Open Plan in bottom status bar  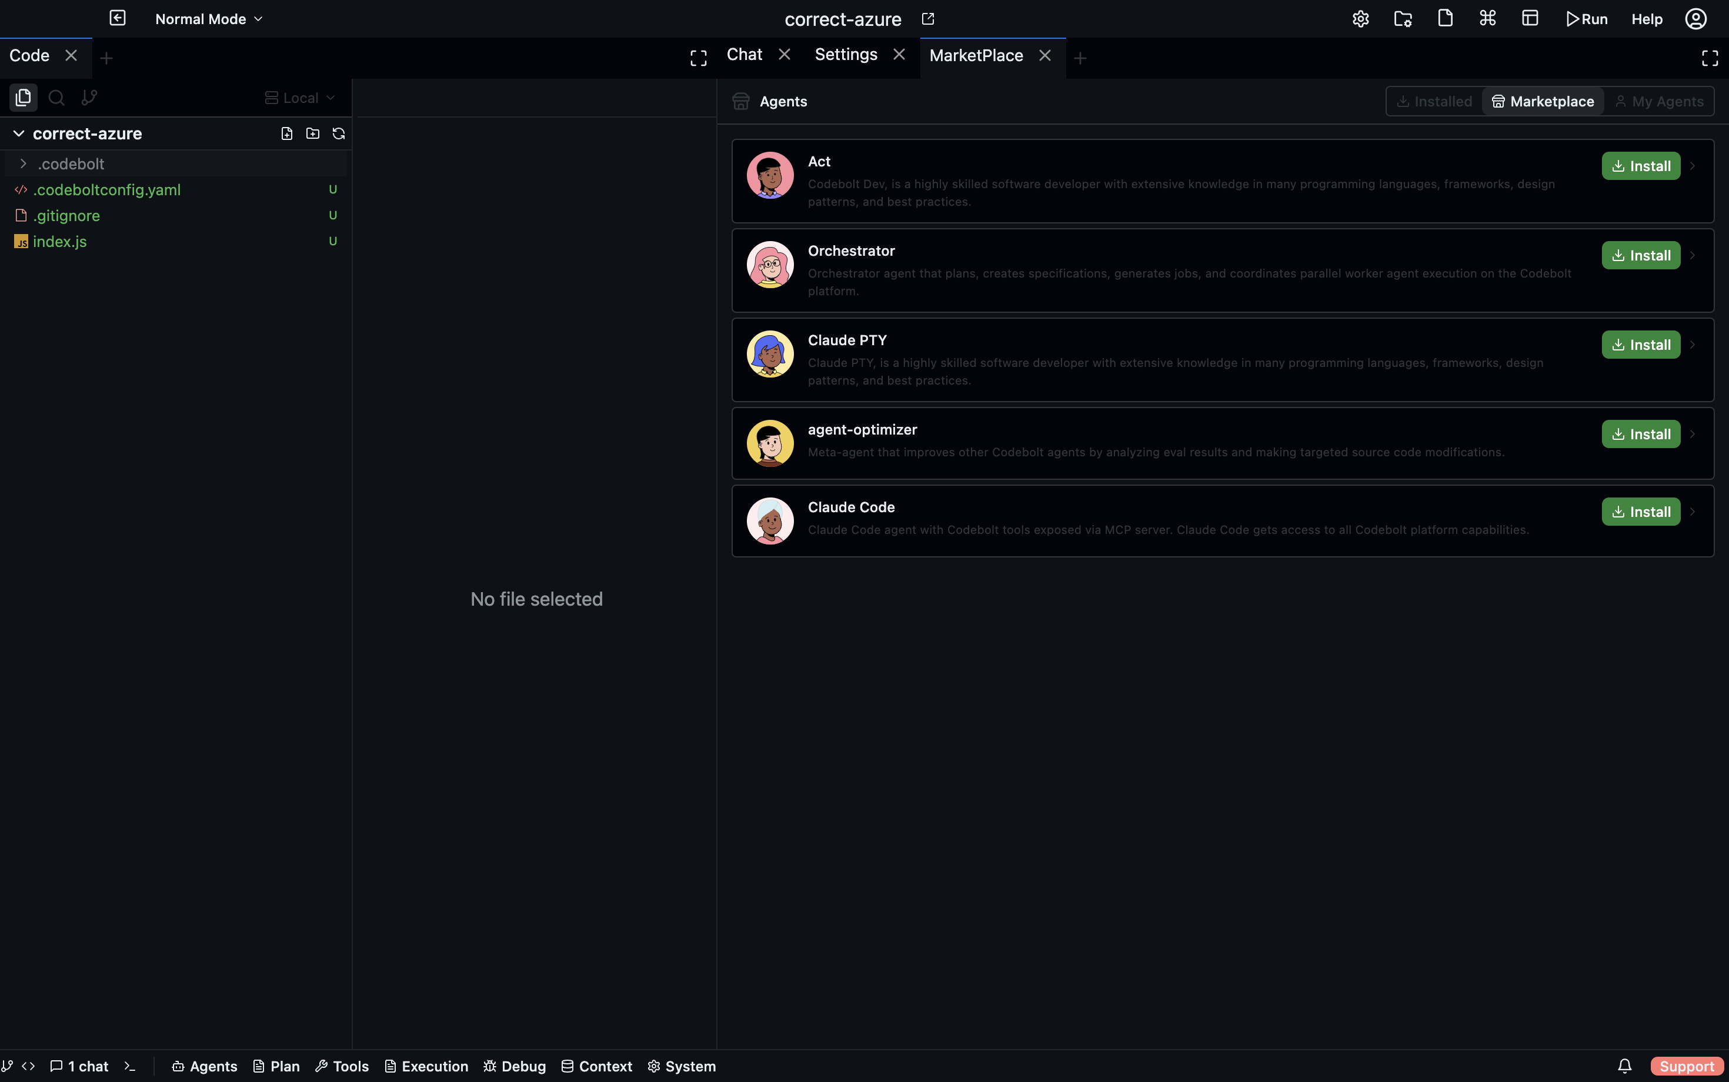tap(276, 1066)
